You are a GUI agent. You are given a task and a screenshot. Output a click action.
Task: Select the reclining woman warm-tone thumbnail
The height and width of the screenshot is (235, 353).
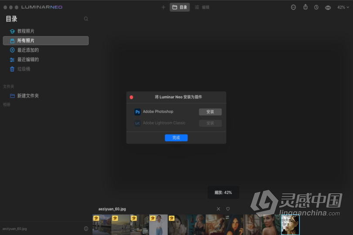215,225
